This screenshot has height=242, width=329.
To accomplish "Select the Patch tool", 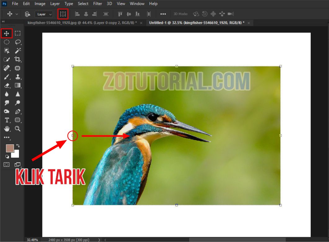I will (18, 68).
